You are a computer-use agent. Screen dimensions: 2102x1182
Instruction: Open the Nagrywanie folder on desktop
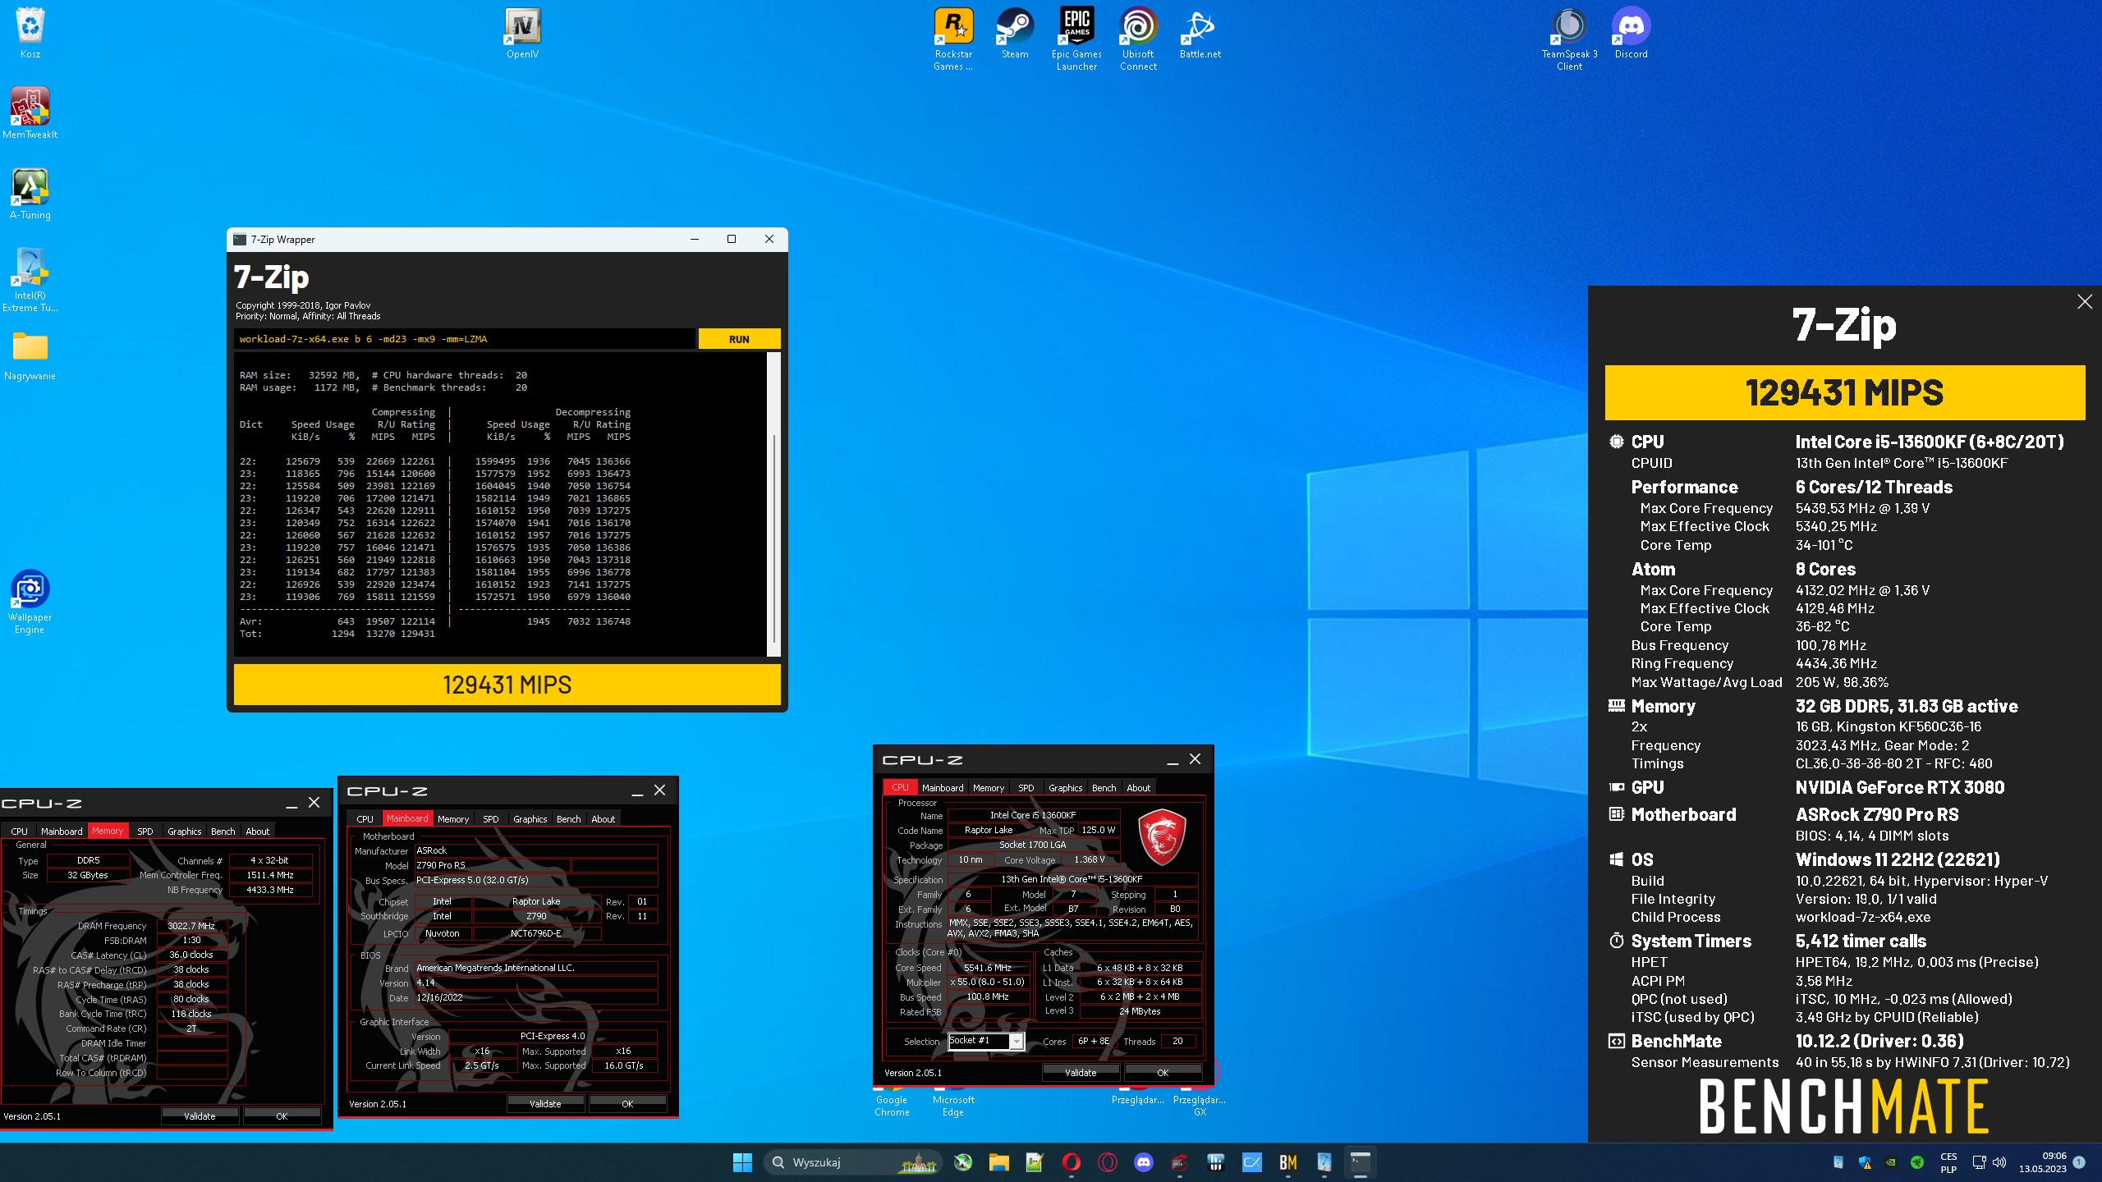[30, 355]
